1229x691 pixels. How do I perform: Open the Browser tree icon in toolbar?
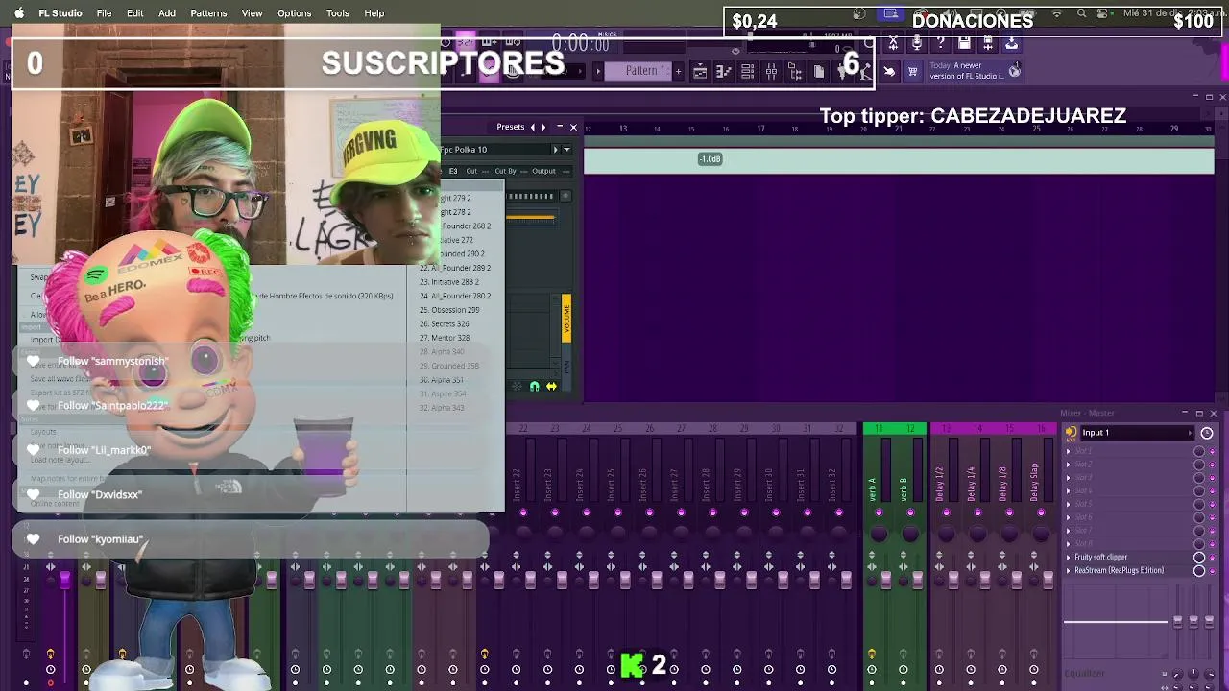[795, 71]
